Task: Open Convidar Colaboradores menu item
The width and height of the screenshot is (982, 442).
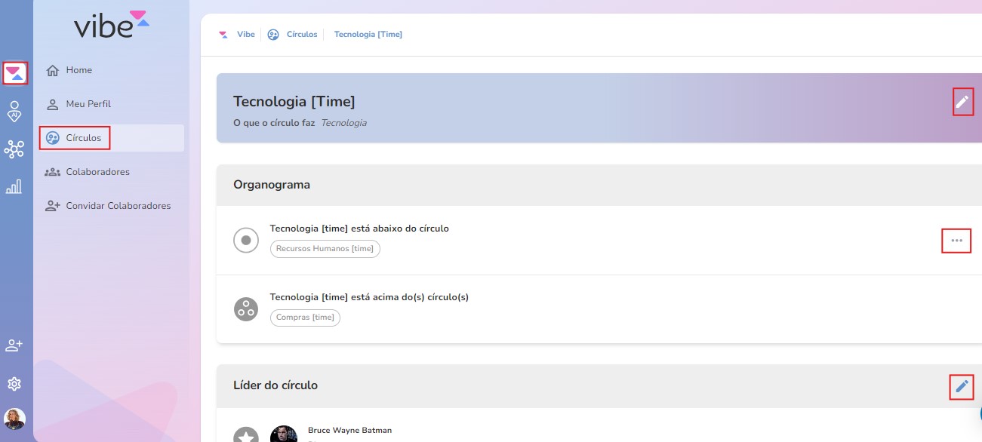Action: click(112, 206)
